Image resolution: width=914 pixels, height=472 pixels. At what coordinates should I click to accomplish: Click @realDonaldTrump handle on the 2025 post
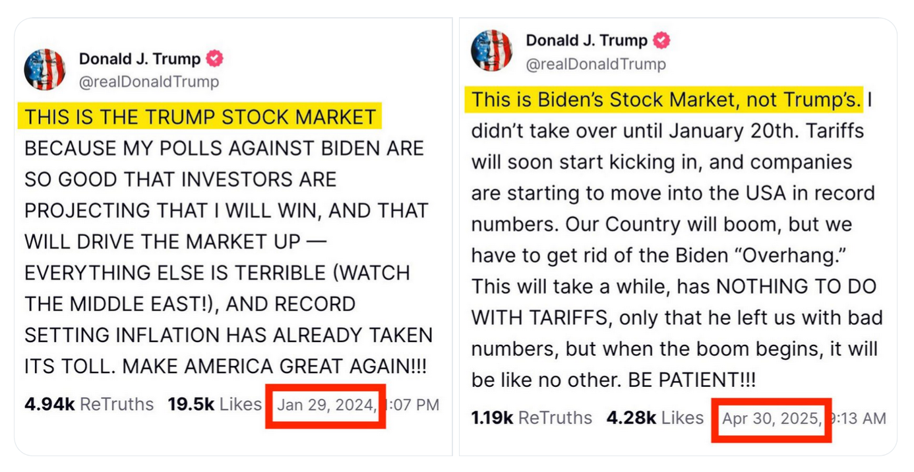(595, 64)
